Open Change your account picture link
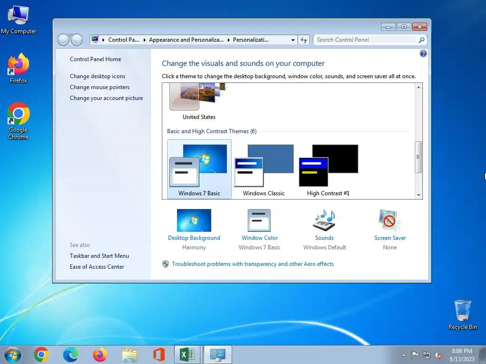The height and width of the screenshot is (364, 486). coord(106,98)
